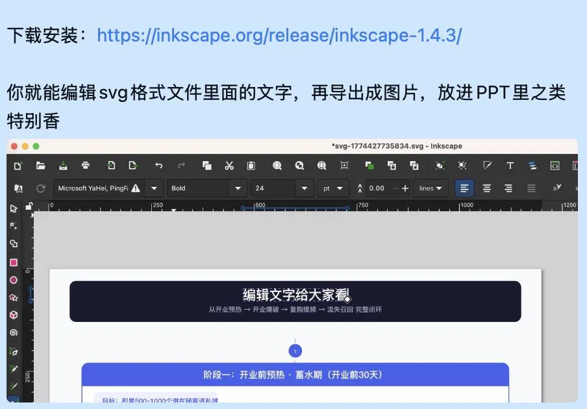Click the Zoom page magnifier icon
The image size is (587, 409).
(x=321, y=166)
